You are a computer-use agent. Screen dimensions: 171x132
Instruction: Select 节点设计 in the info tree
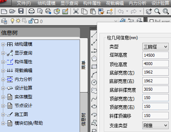[x=23, y=106]
